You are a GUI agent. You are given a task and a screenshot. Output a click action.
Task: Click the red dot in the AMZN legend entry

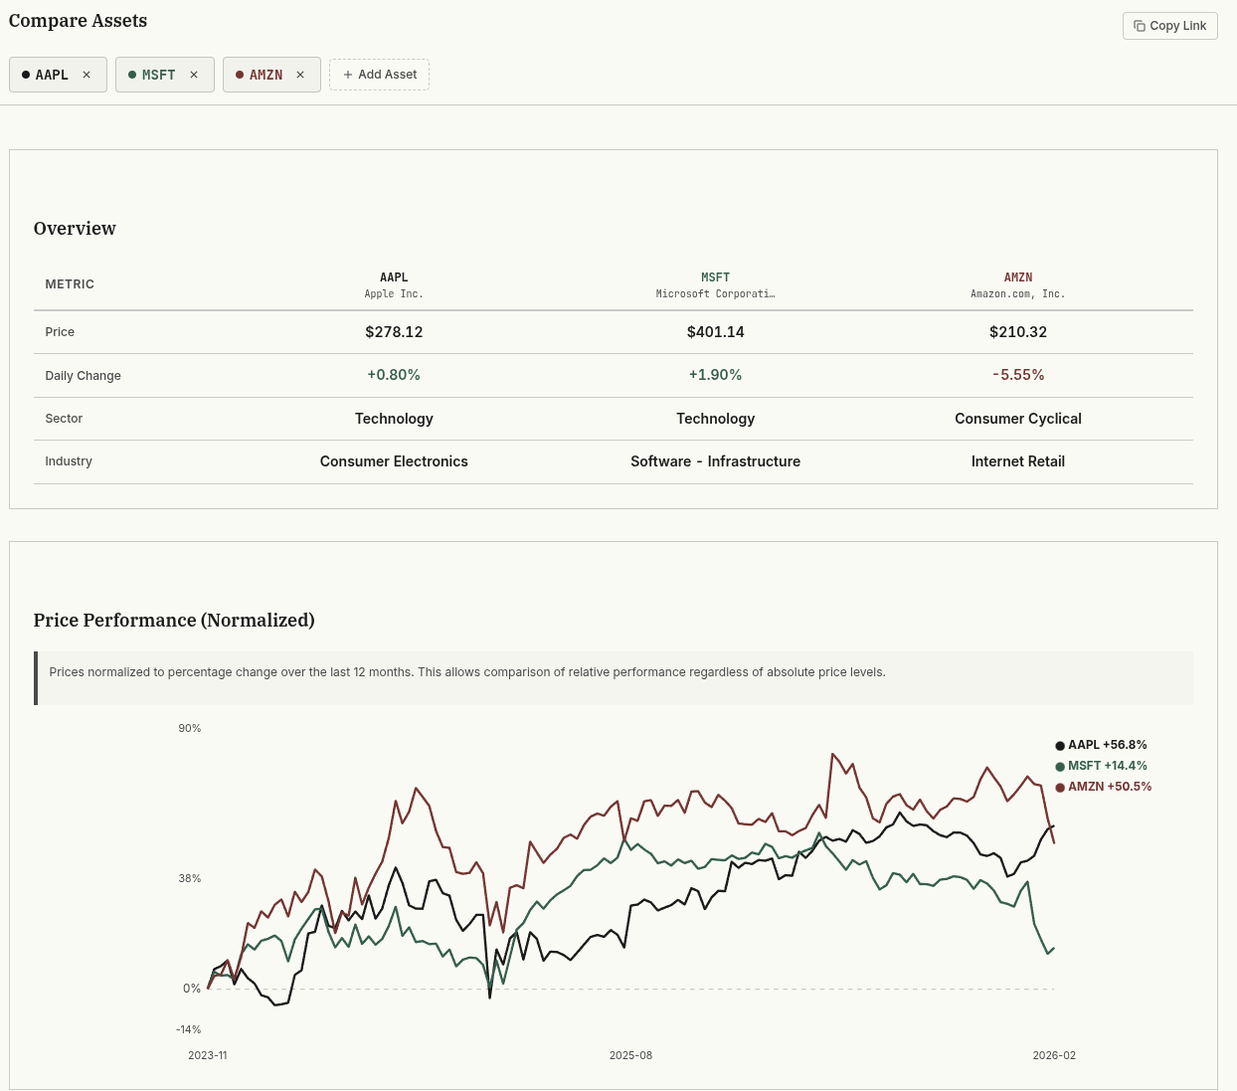pyautogui.click(x=1060, y=787)
